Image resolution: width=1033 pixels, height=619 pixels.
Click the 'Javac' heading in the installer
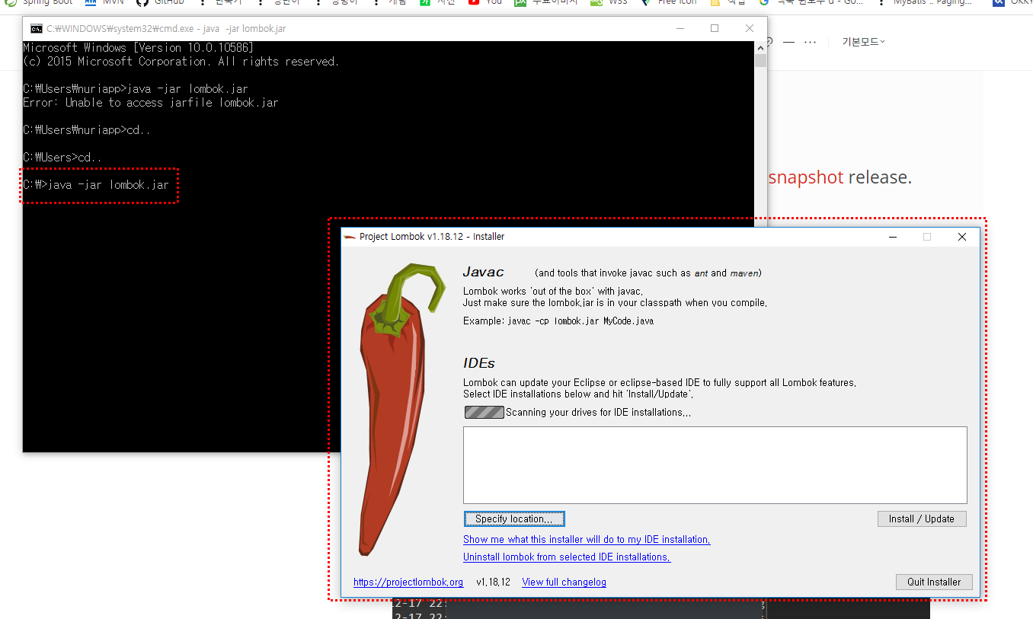(483, 273)
